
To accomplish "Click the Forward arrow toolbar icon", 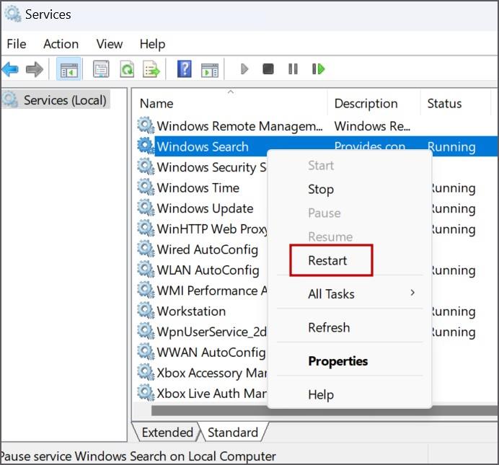I will (x=35, y=69).
